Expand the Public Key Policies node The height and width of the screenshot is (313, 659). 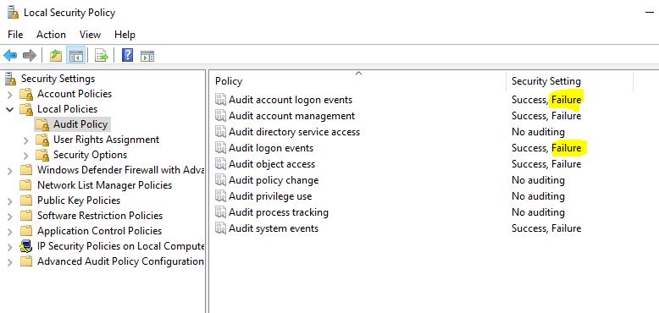pyautogui.click(x=9, y=201)
